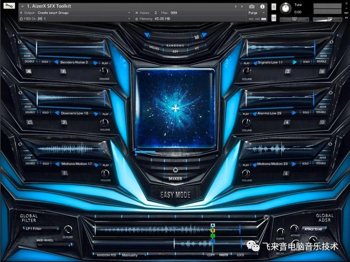The image size is (350, 262).
Task: Select previous sample before Downers Low 15
Action: [x=57, y=113]
